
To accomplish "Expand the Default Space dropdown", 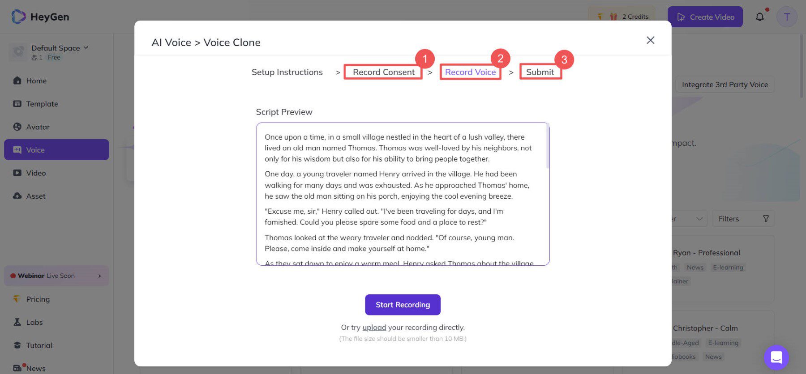I will coord(86,48).
